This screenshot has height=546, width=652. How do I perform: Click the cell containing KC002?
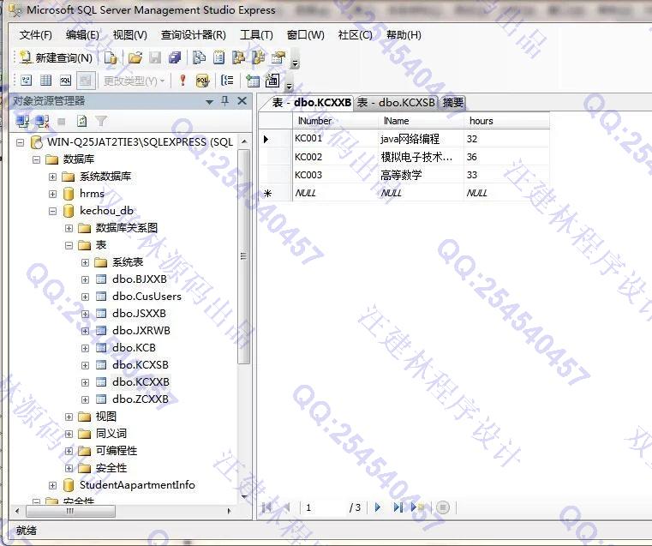click(335, 157)
